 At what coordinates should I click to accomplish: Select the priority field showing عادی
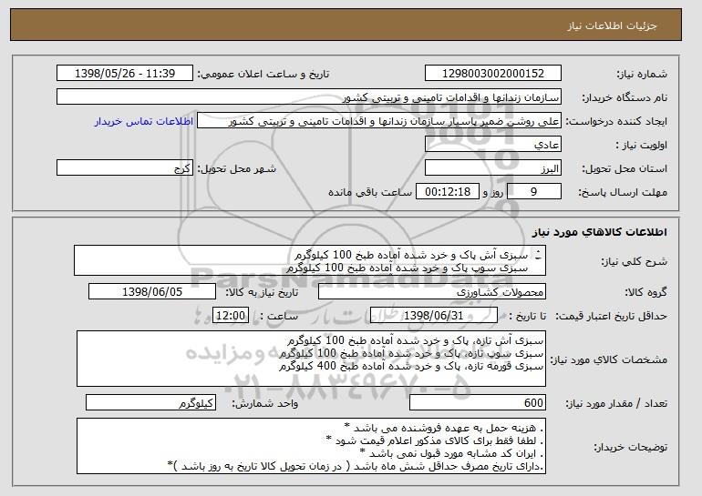click(493, 145)
